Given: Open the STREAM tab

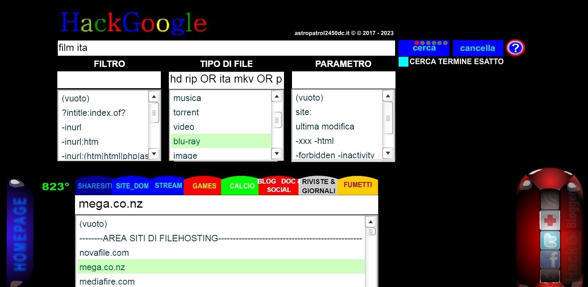Looking at the screenshot, I should (x=168, y=186).
